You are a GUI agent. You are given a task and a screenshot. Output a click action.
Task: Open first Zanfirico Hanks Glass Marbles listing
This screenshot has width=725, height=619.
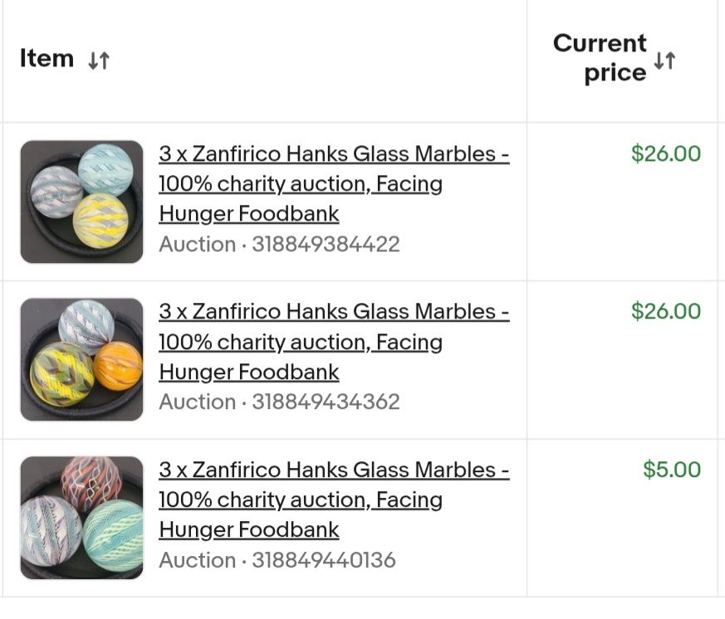point(334,184)
